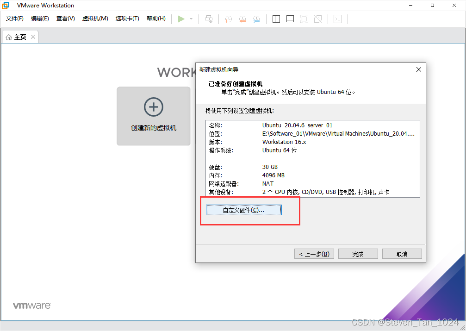
Task: Click the home icon on the 主页 tab
Action: click(x=9, y=37)
